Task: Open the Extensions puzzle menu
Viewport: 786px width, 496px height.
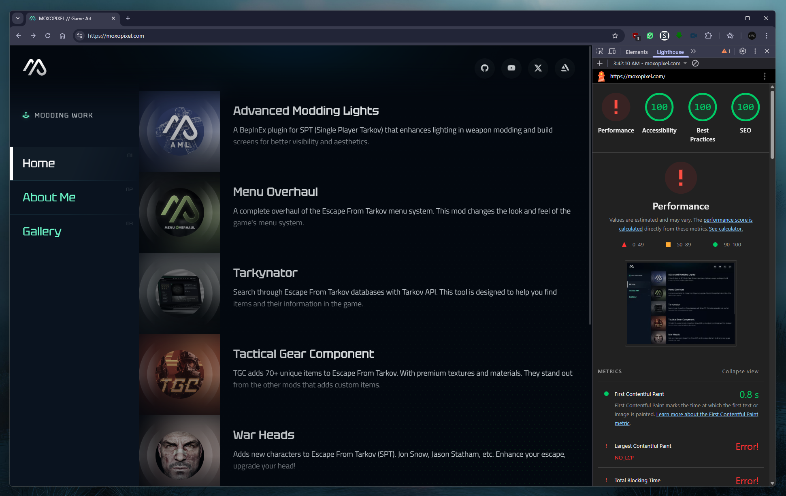Action: (x=708, y=36)
